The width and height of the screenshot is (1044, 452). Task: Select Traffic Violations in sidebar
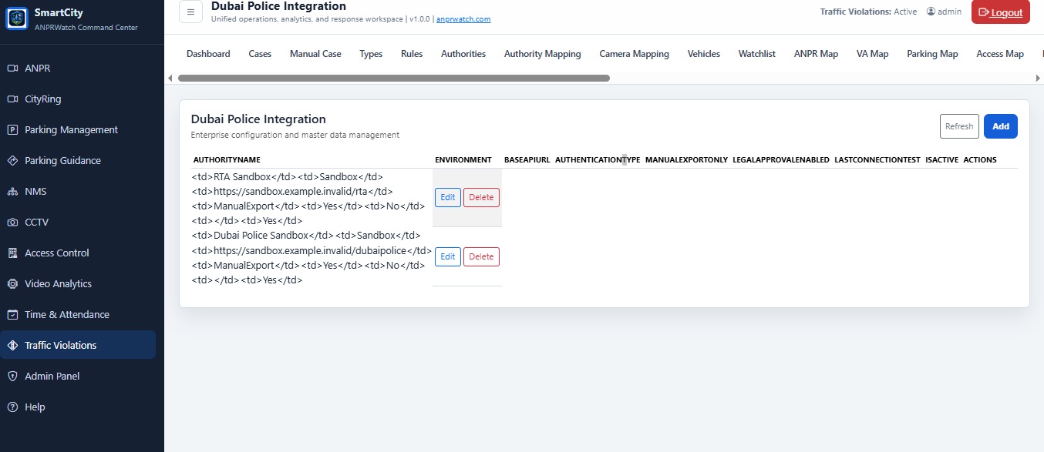coord(78,345)
